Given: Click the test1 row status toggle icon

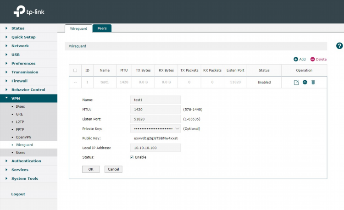Looking at the screenshot, I should (305, 82).
